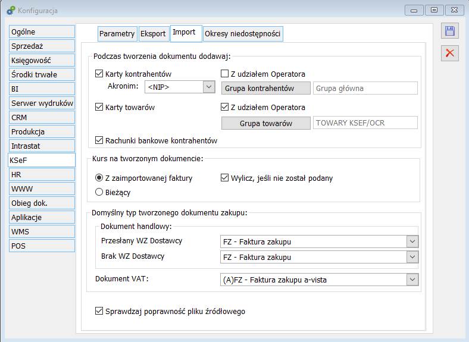Expand the Dokument VAT dropdown
Screen dimensions: 469x342
[x=412, y=280]
